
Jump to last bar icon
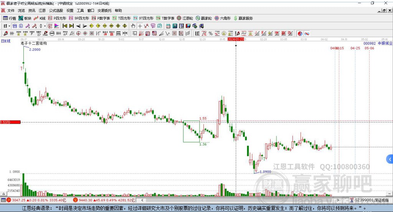point(71,26)
